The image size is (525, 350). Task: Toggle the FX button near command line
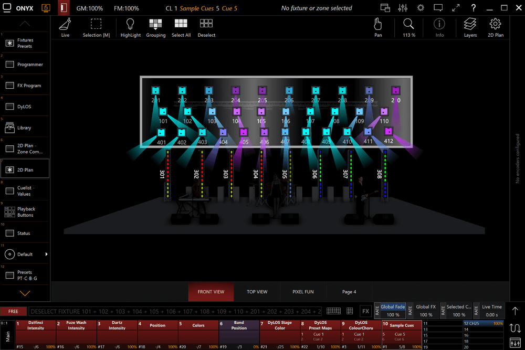click(365, 311)
